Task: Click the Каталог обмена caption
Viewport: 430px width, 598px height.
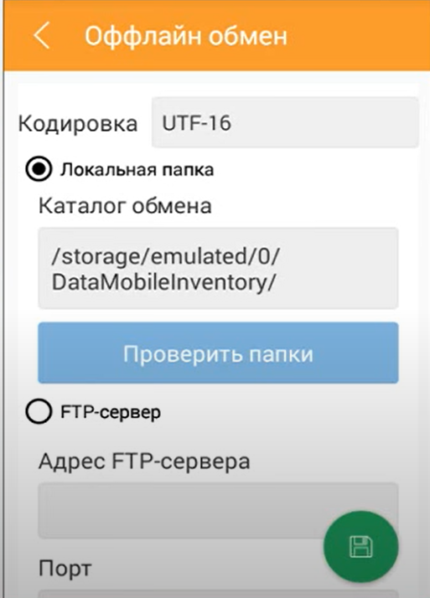Action: point(125,206)
